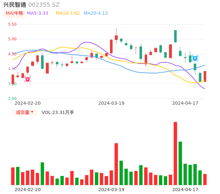Select the MA/牛熊 indicator tab
This screenshot has width=220, height=194.
point(14,13)
